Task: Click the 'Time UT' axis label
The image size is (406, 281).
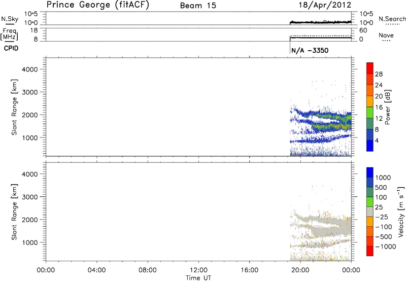Action: [x=198, y=278]
